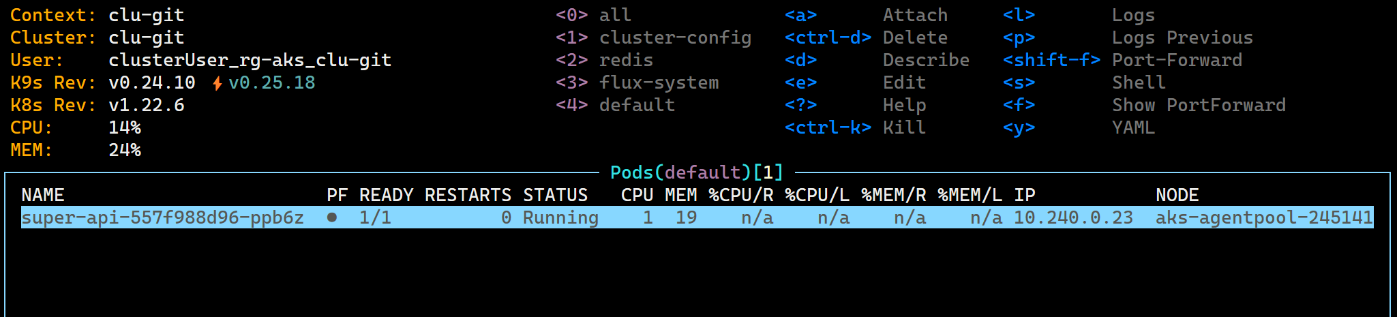This screenshot has height=317, width=1397.
Task: Switch to the all namespaces shortcut
Action: point(614,15)
